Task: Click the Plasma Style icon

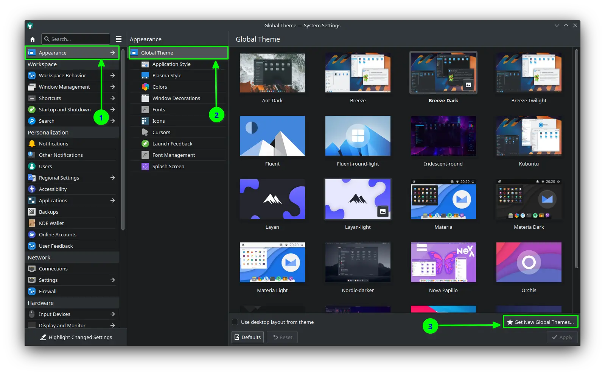Action: (x=145, y=75)
